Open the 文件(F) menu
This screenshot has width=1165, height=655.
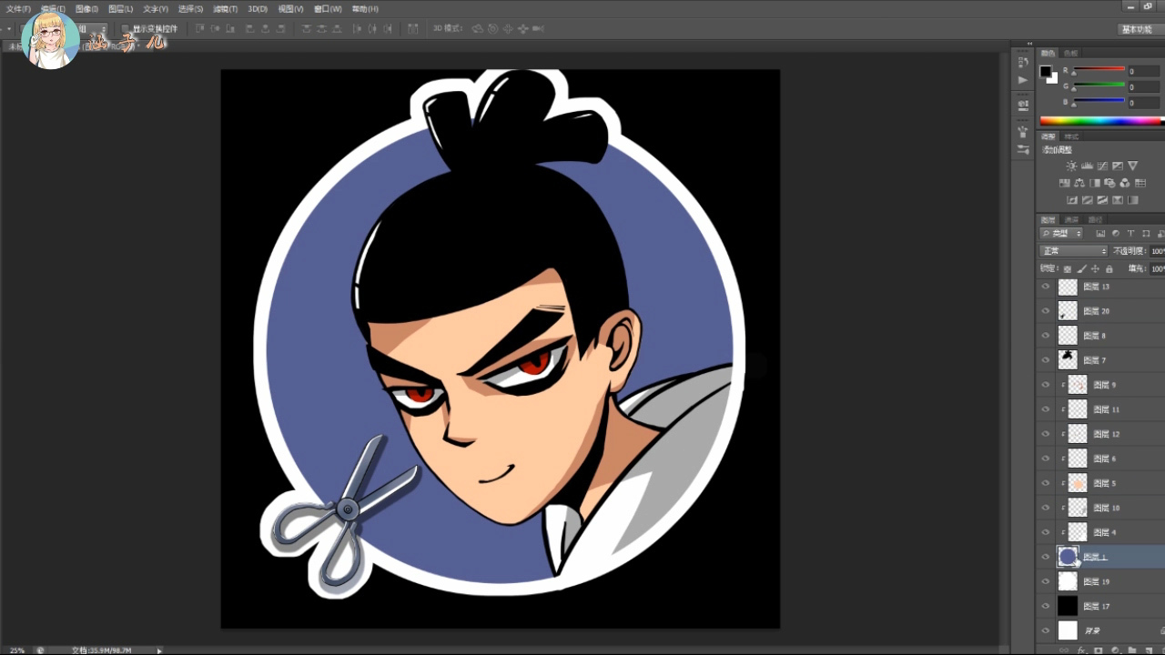18,9
